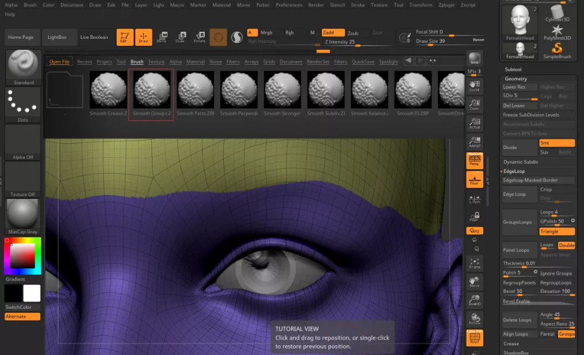Expand the Subtool section
Image resolution: width=584 pixels, height=355 pixels.
[513, 69]
